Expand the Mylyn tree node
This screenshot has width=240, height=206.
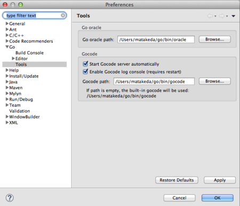(x=7, y=93)
